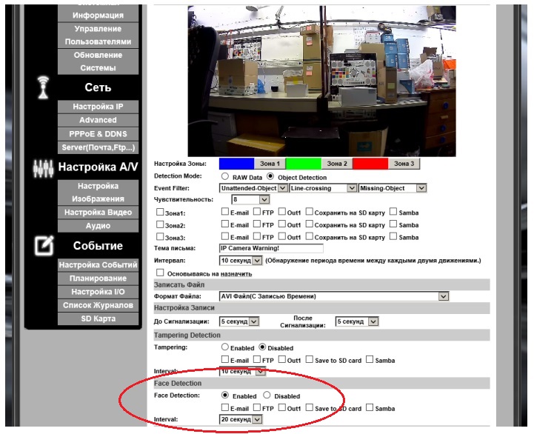Check Out1 in the Зона3 row
This screenshot has width=534, height=434.
282,236
